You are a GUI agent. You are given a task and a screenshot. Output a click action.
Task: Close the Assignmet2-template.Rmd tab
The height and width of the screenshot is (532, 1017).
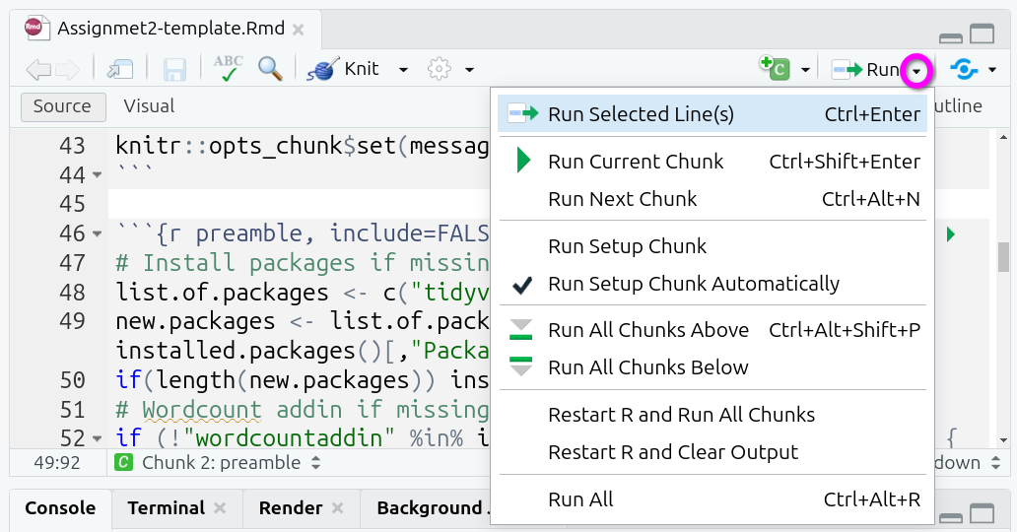299,30
